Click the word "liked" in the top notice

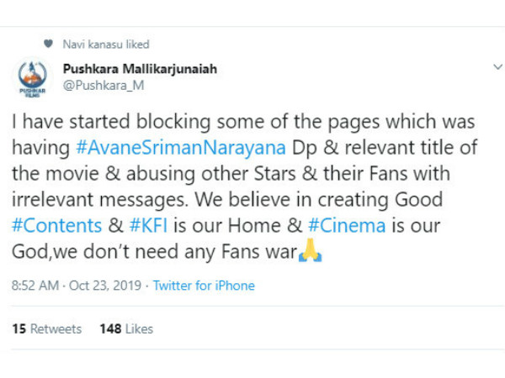click(136, 44)
